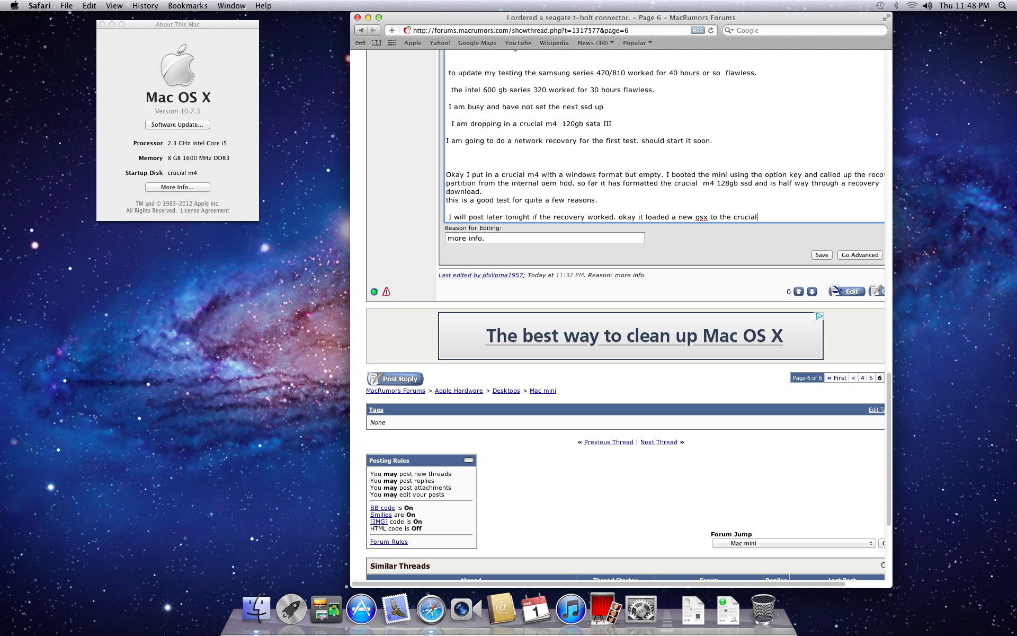Open Forum Rules link
The width and height of the screenshot is (1017, 636).
[x=389, y=542]
